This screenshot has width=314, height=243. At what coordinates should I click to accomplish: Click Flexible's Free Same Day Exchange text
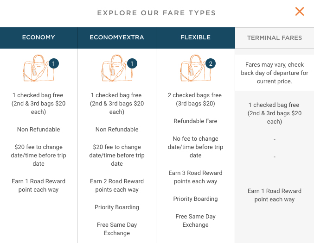pyautogui.click(x=195, y=220)
